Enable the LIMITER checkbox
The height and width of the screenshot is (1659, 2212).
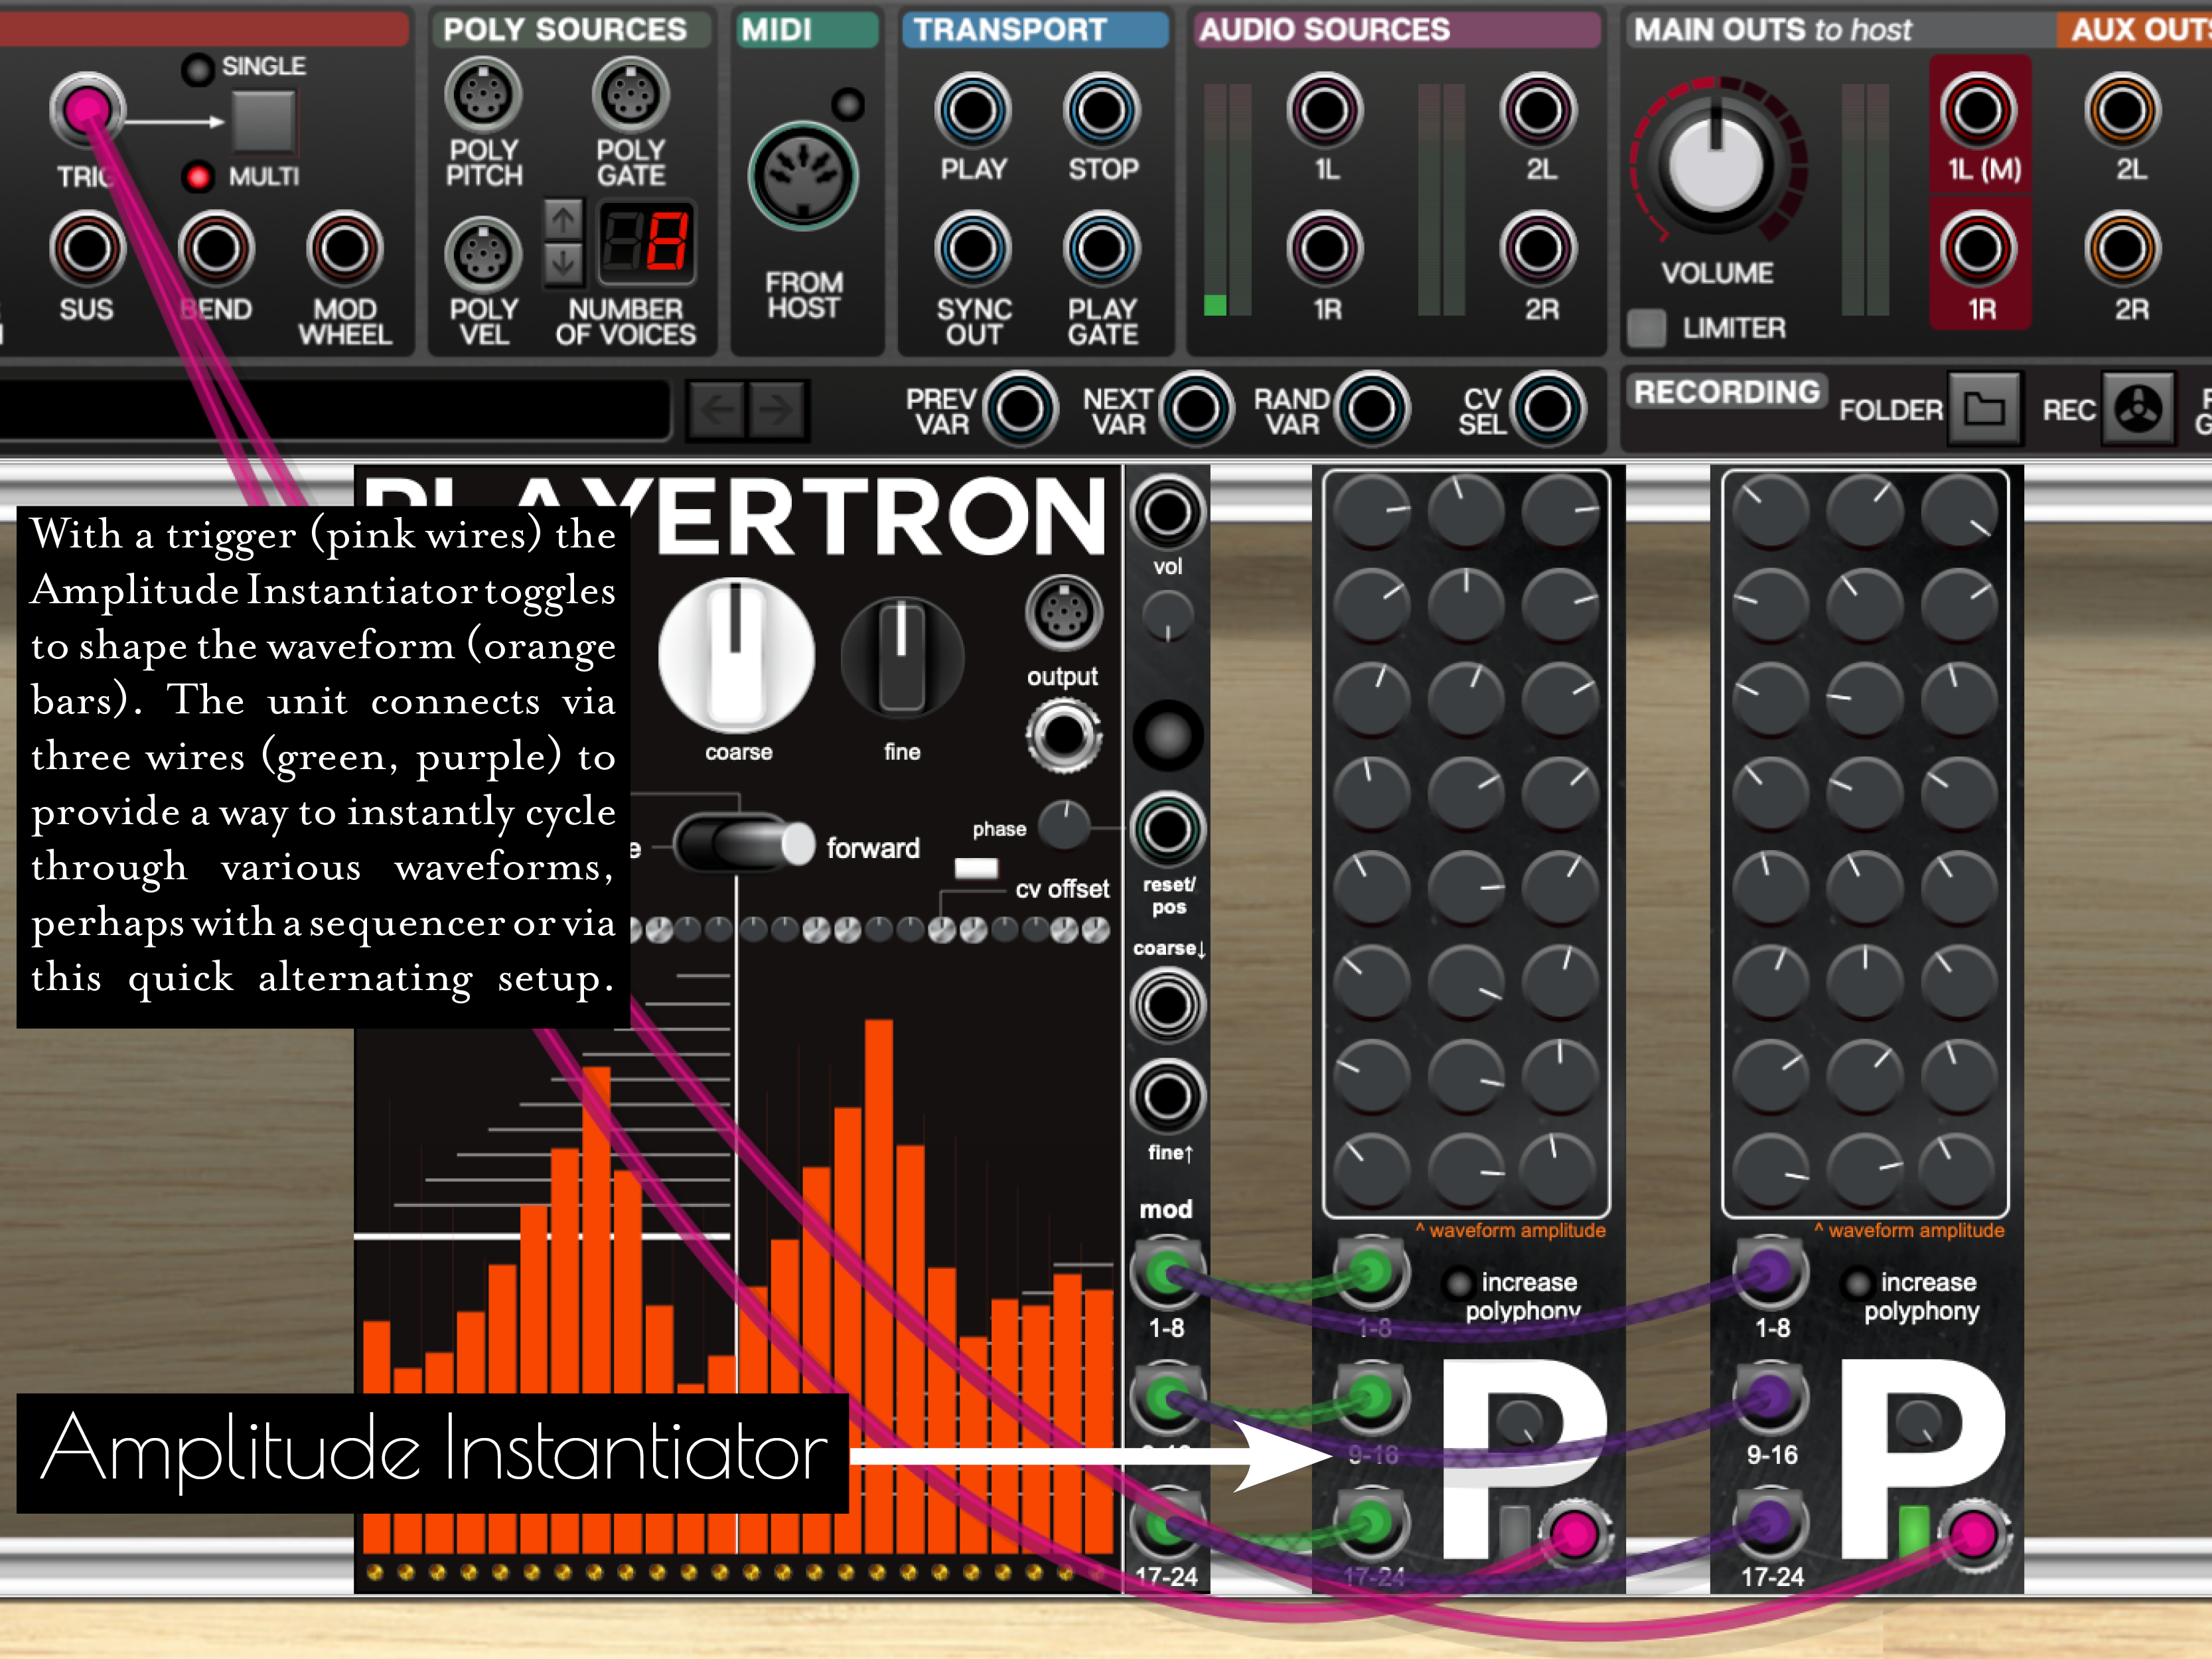1646,328
